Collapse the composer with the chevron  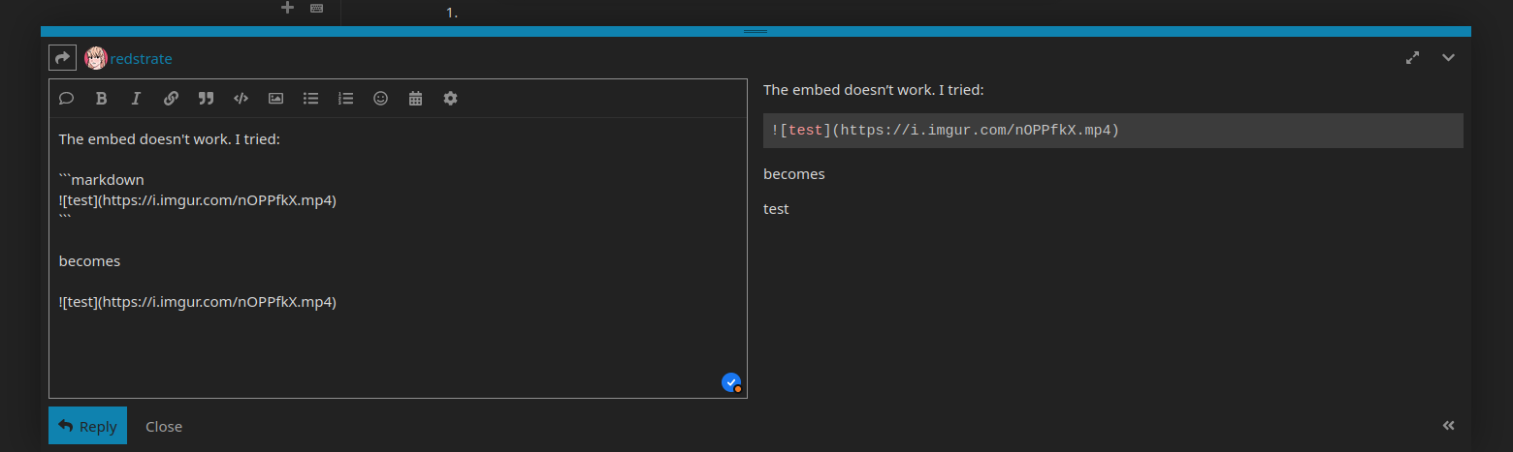(1448, 58)
